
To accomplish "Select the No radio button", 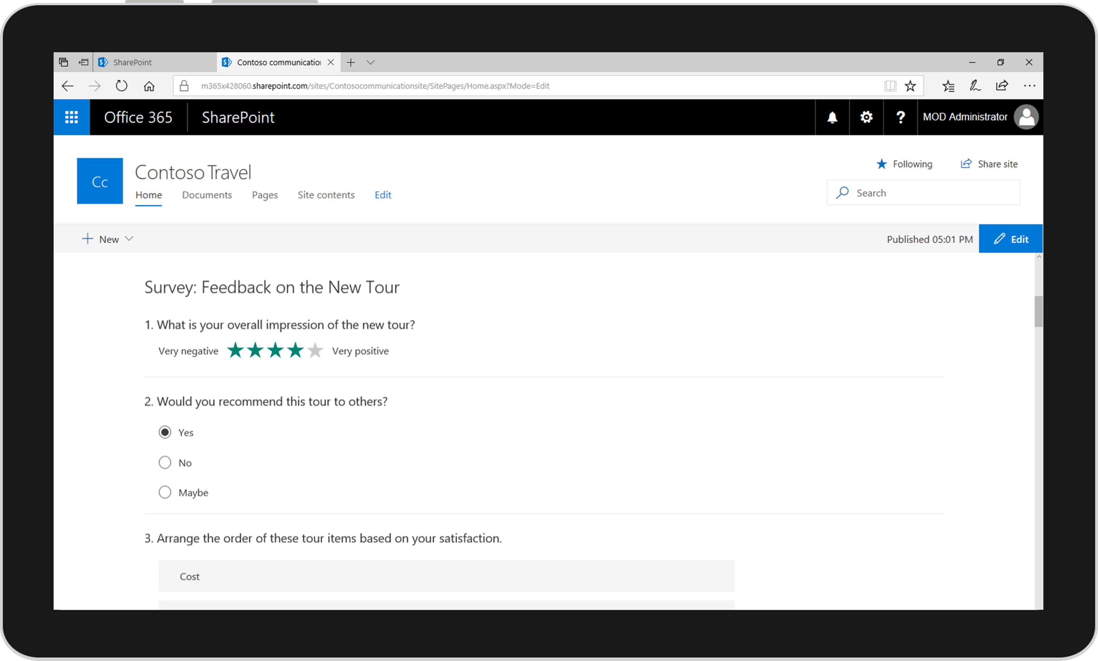I will (165, 463).
